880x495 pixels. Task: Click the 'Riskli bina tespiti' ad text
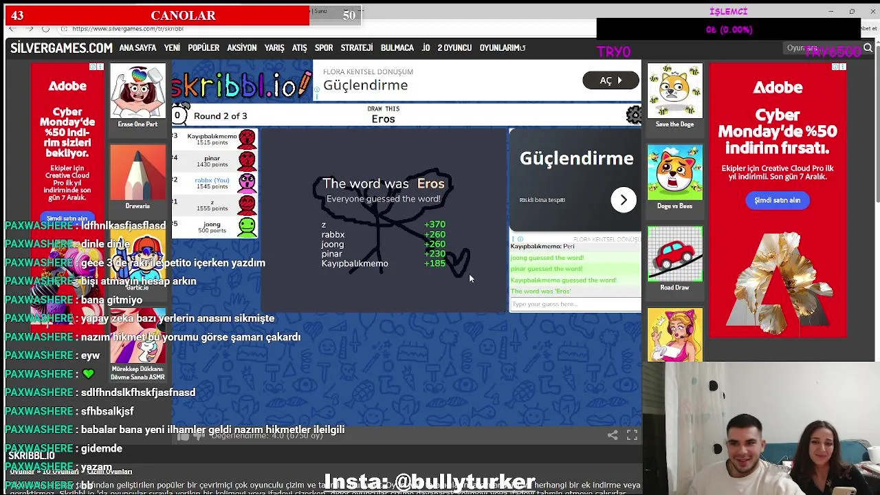pos(542,200)
